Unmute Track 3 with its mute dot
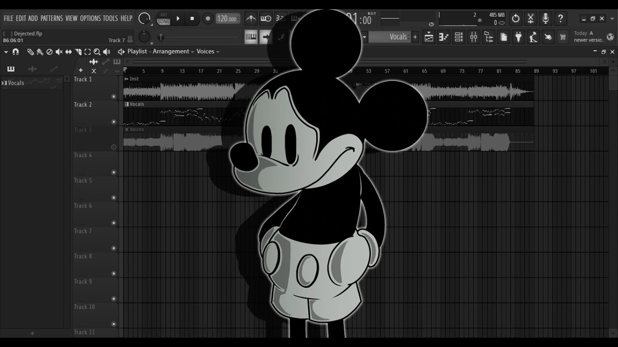This screenshot has width=618, height=347. point(114,147)
